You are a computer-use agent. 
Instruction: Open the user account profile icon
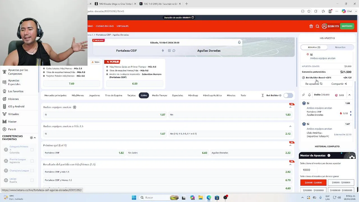pyautogui.click(x=324, y=26)
